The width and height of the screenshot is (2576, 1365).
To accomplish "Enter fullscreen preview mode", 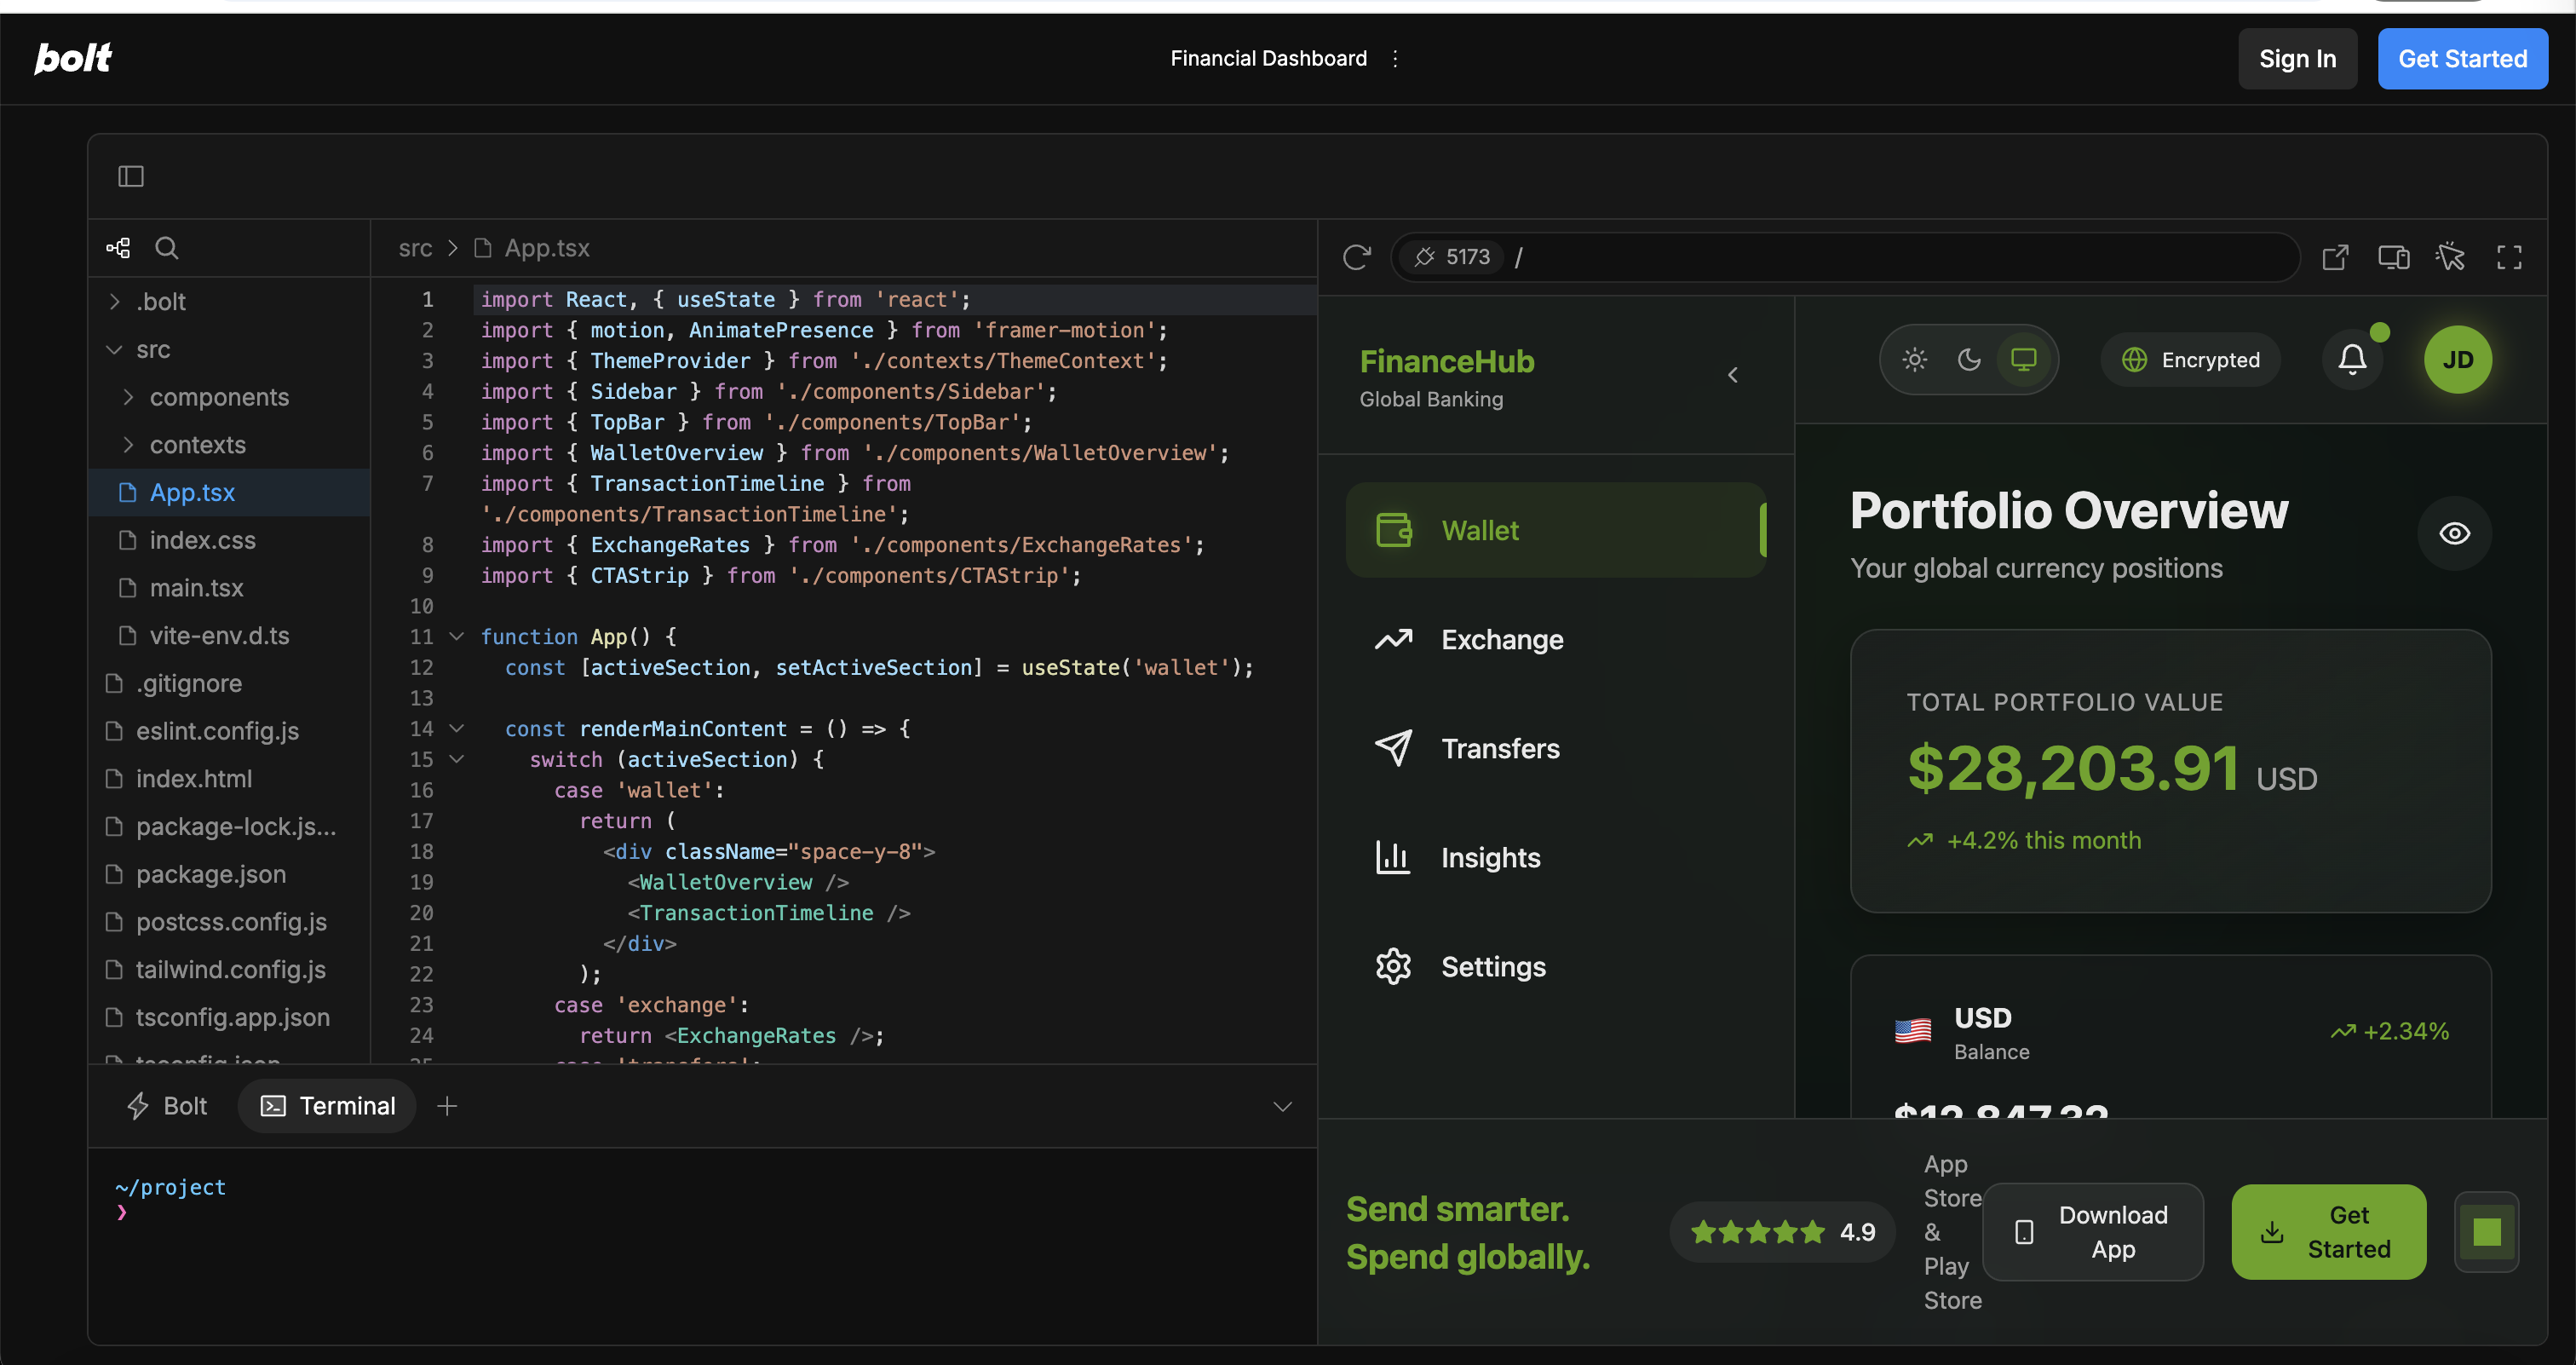I will click(2509, 257).
